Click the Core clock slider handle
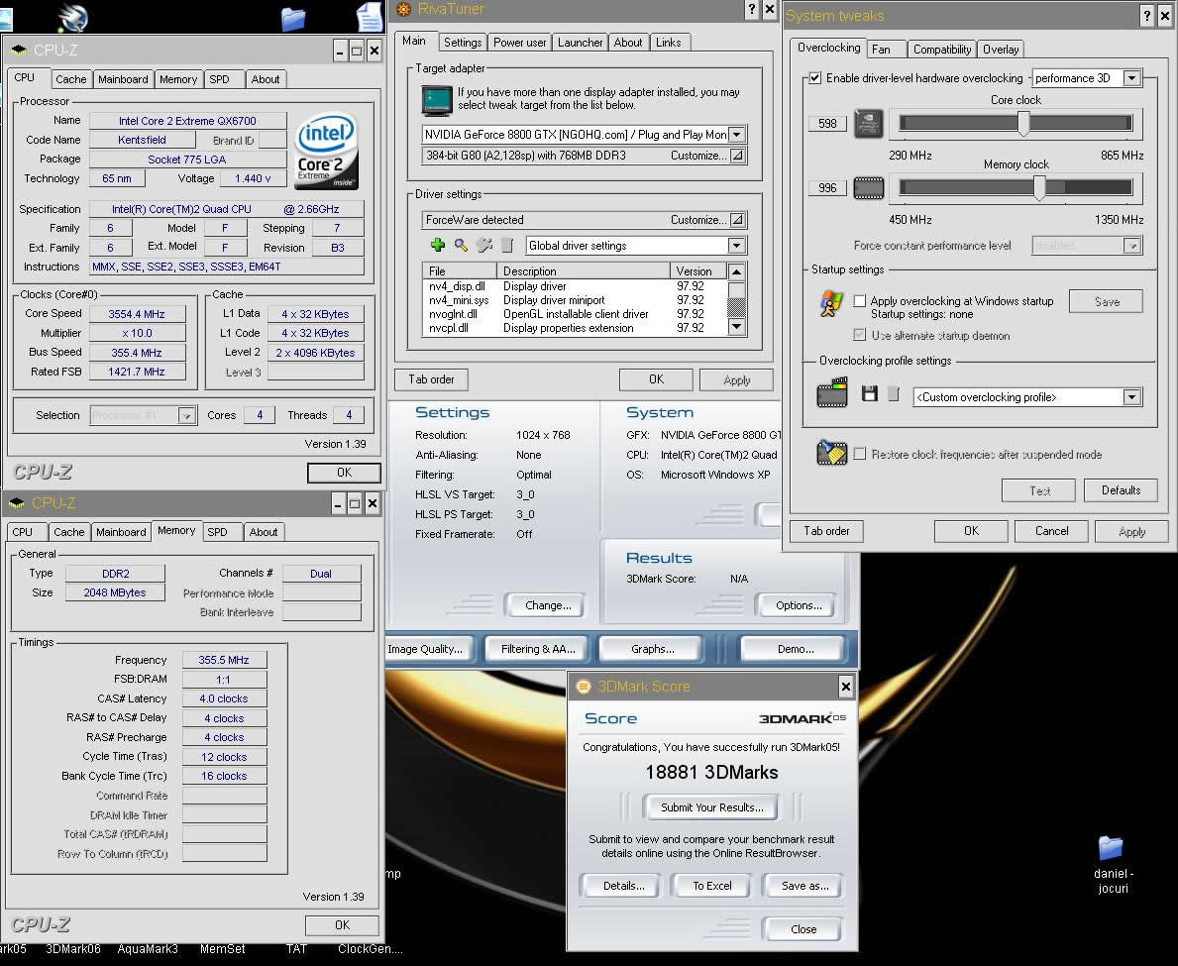The width and height of the screenshot is (1178, 966). click(1023, 123)
